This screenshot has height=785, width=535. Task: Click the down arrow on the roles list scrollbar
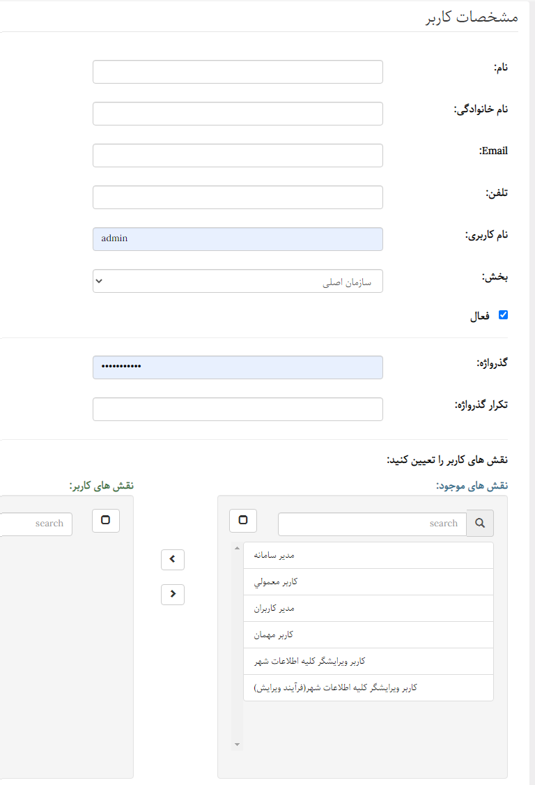(x=236, y=744)
